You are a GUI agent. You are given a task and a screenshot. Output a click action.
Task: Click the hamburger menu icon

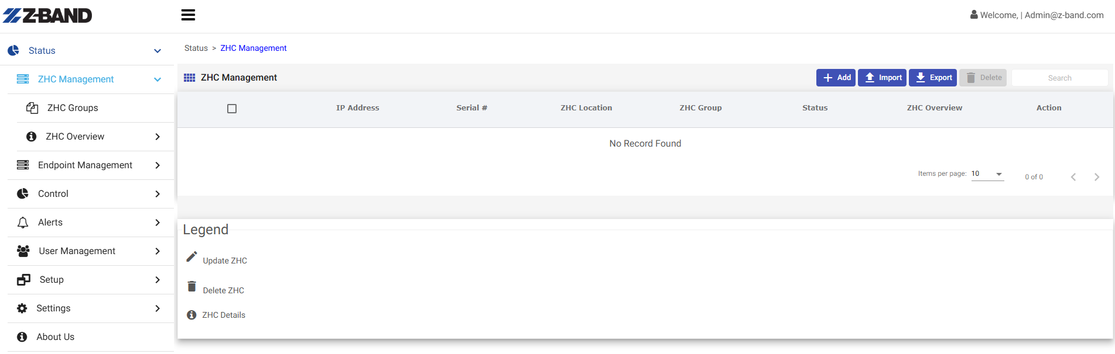[x=188, y=15]
